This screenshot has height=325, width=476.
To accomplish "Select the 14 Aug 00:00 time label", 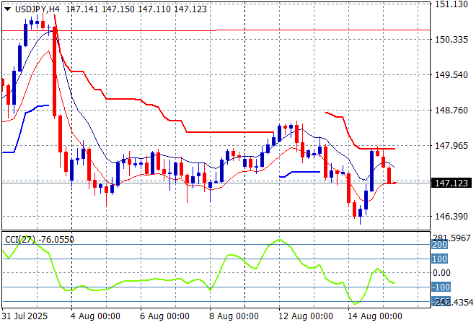I will [x=375, y=316].
